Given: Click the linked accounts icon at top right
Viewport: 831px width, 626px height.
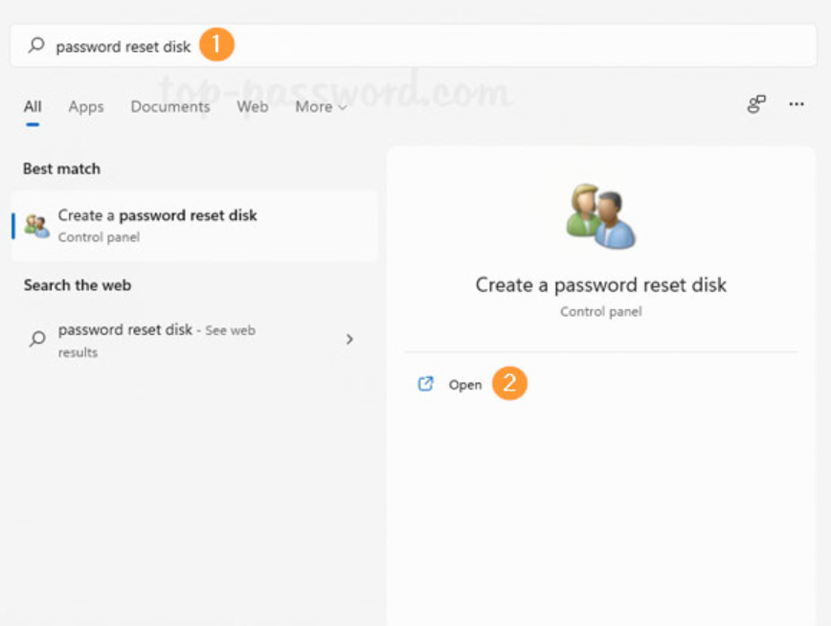Looking at the screenshot, I should pos(756,104).
